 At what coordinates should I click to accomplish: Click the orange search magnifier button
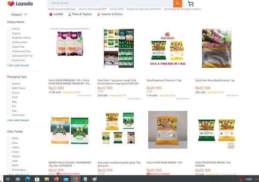178,3
